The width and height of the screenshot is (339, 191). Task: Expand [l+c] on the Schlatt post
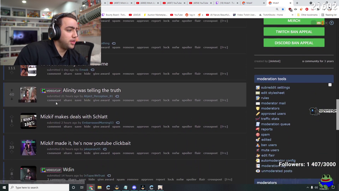224,127
